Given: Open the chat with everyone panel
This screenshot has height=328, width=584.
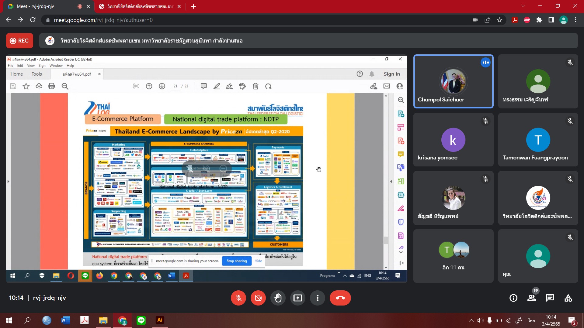Looking at the screenshot, I should click(x=550, y=298).
